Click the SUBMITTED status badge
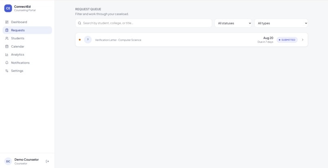Screen dimensions: 328x168 (287, 40)
